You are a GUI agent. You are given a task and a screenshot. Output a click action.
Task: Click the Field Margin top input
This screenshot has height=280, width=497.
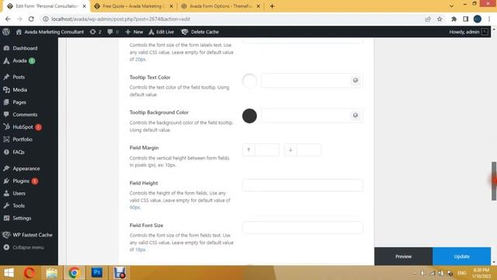(267, 150)
